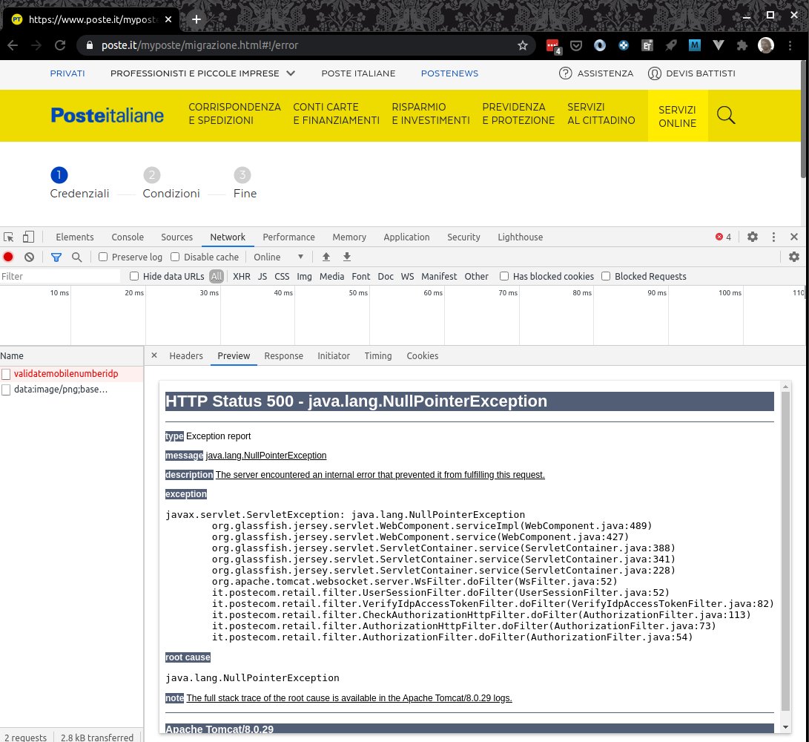Viewport: 809px width, 742px height.
Task: Reload the page with the refresh icon
Action: pyautogui.click(x=60, y=45)
